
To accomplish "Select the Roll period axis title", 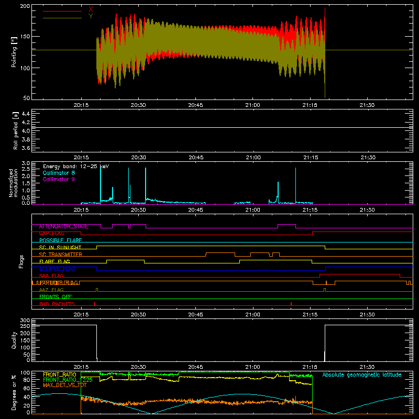I will tap(16, 130).
